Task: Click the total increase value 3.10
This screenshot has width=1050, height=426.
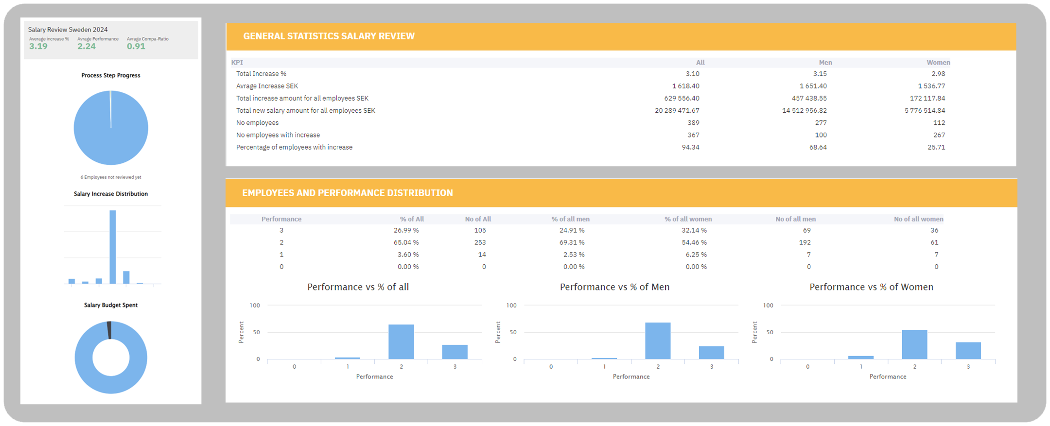Action: (x=692, y=74)
